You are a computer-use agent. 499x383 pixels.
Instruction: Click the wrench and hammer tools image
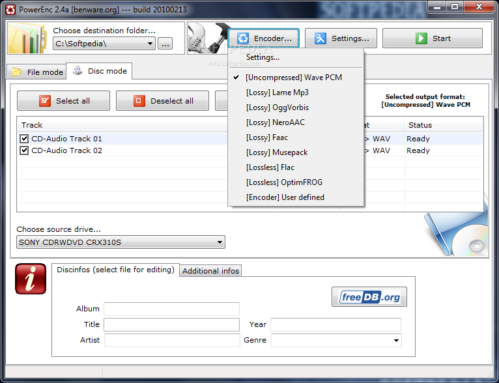(208, 38)
